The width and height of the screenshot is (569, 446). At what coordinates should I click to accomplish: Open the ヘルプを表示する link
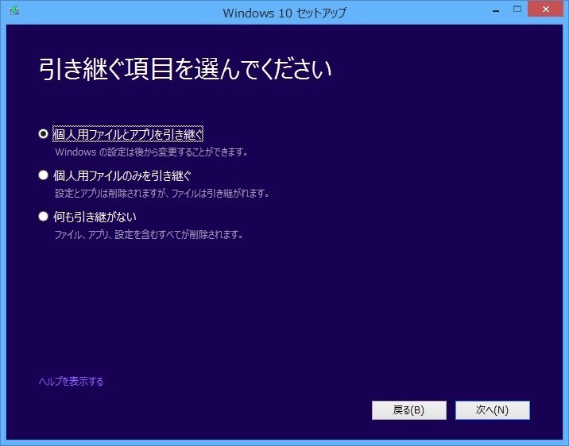point(72,381)
